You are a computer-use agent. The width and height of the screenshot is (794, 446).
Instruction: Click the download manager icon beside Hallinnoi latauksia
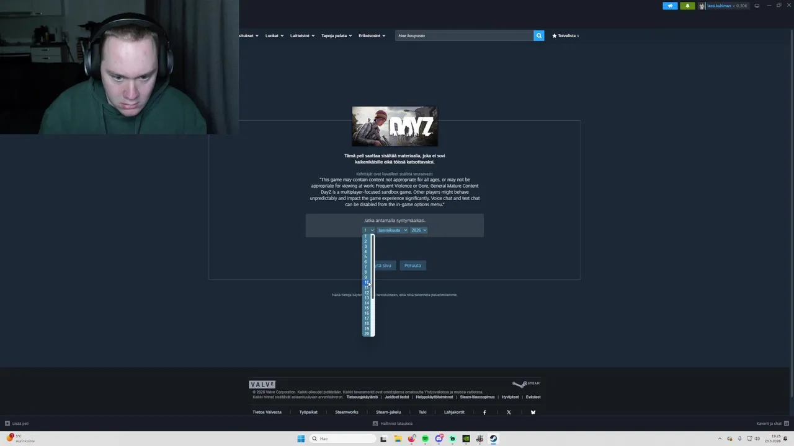[375, 424]
